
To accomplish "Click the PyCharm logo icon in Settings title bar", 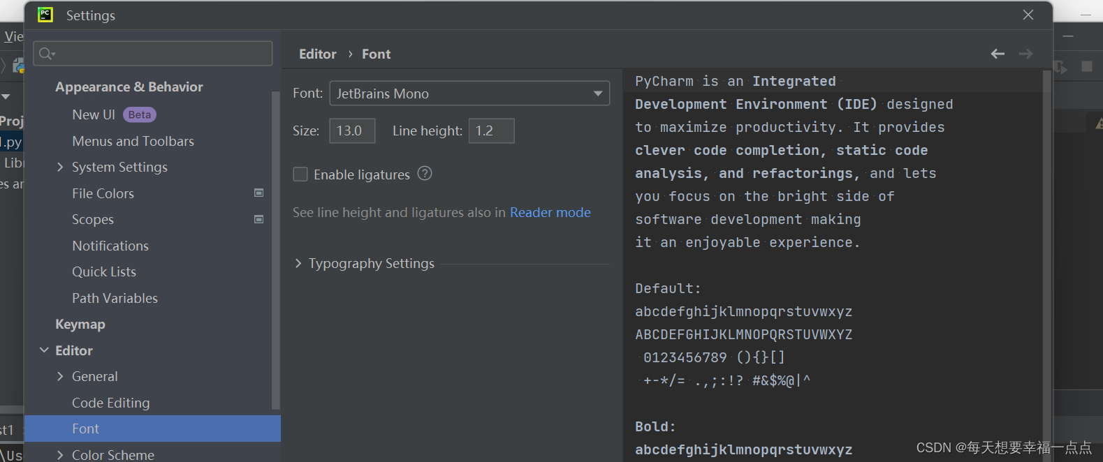I will point(45,15).
